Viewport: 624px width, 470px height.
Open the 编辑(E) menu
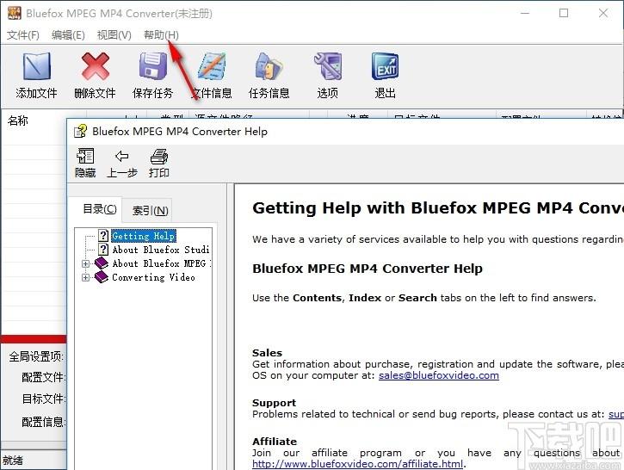68,35
